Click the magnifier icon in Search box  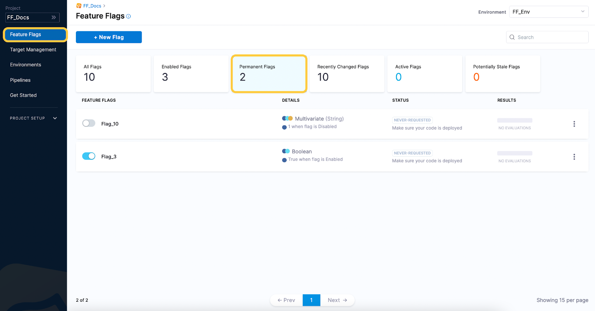512,37
